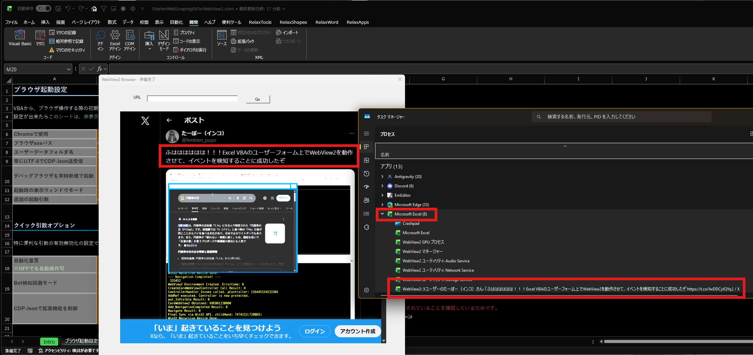
Task: Click the ログイン button on X banner
Action: [x=315, y=331]
